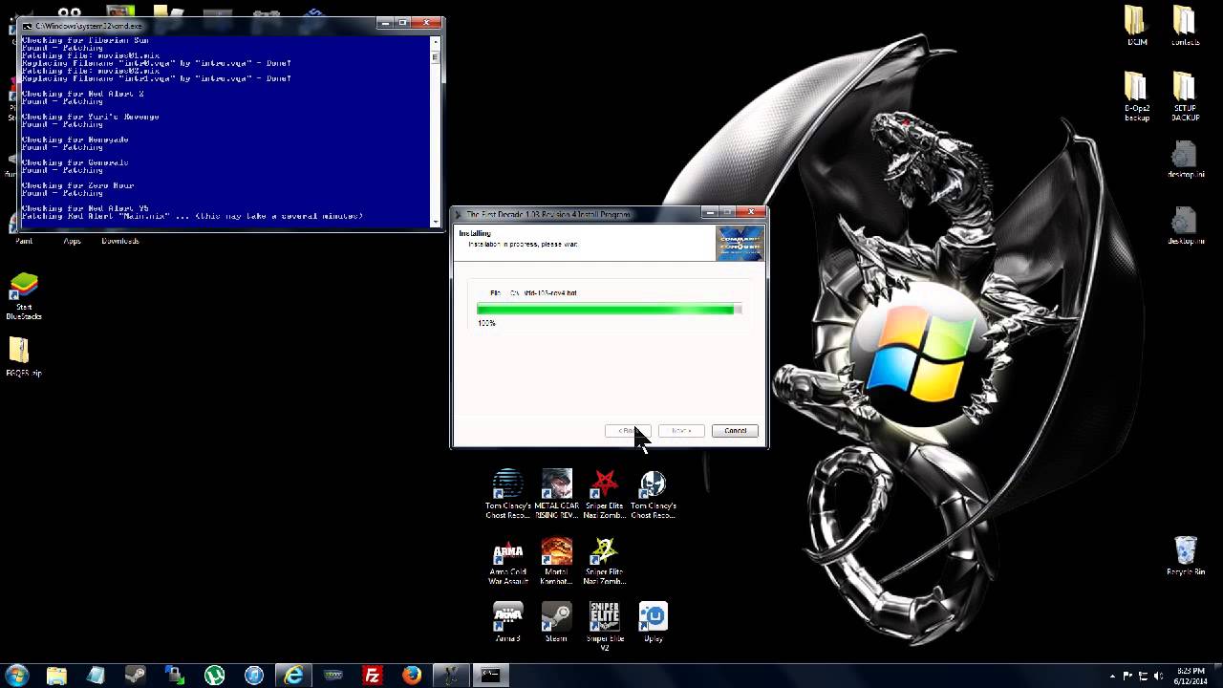Select the contacts folder on desktop
Image resolution: width=1223 pixels, height=688 pixels.
(1185, 26)
